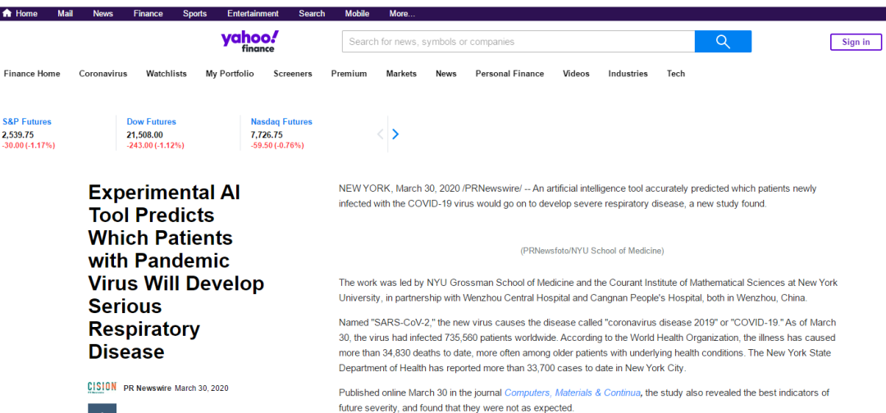This screenshot has width=886, height=413.
Task: Click the Cision logo beside PR Newswire
Action: point(102,388)
